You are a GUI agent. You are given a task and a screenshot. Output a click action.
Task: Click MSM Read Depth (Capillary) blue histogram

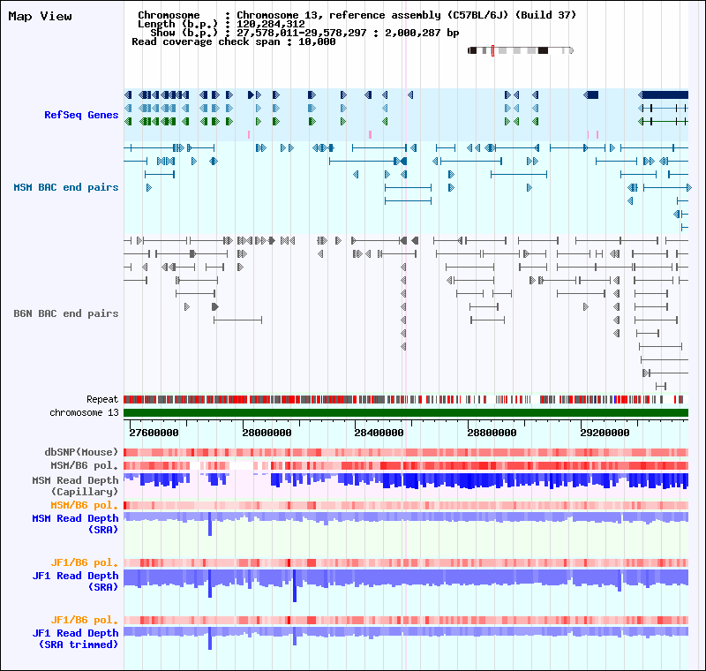[406, 481]
